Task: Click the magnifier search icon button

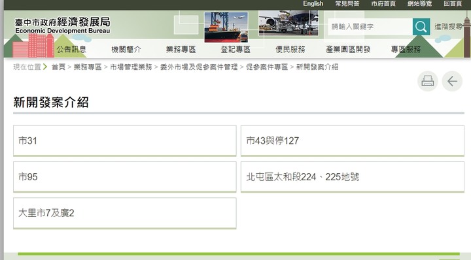Action: coord(421,27)
